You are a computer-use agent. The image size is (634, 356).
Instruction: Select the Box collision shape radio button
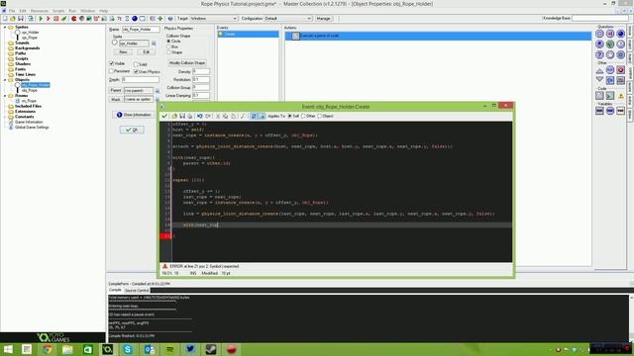pyautogui.click(x=168, y=46)
